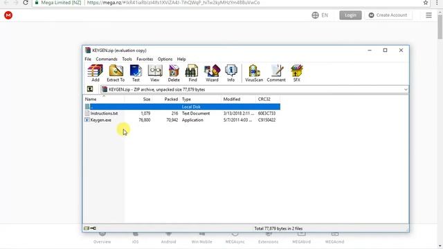The height and width of the screenshot is (249, 443).
Task: Go up one folder level icon
Action: (90, 89)
